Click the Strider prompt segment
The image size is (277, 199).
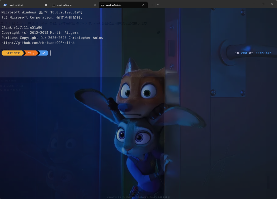tap(13, 53)
